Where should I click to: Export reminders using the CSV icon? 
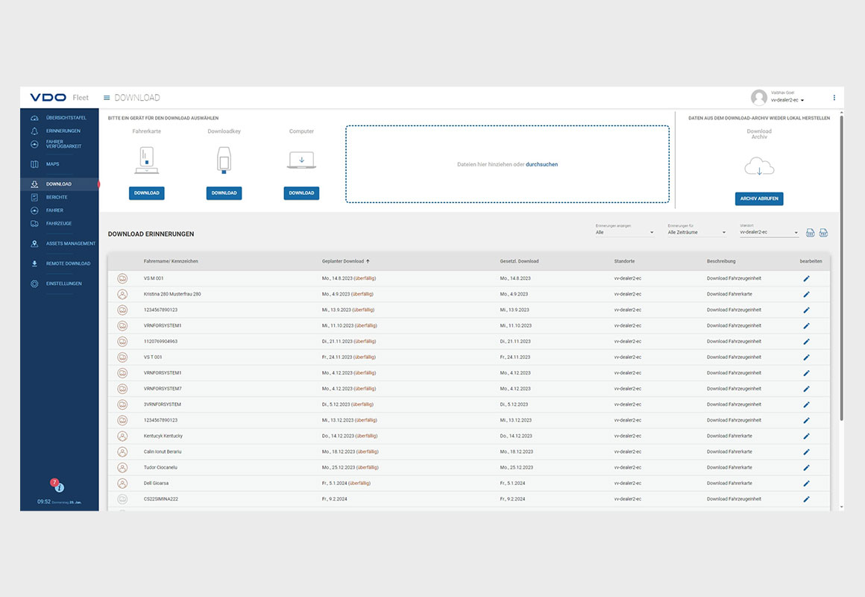[x=810, y=233]
